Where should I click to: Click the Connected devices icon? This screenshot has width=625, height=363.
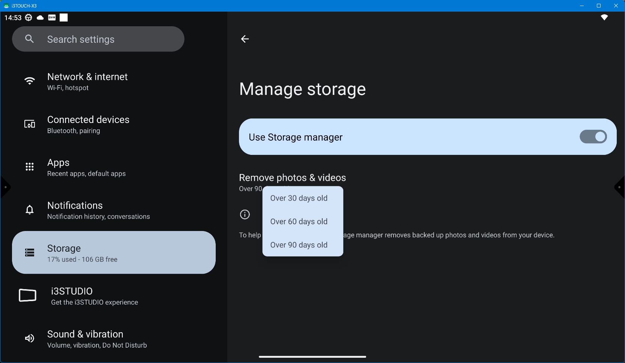click(x=30, y=124)
